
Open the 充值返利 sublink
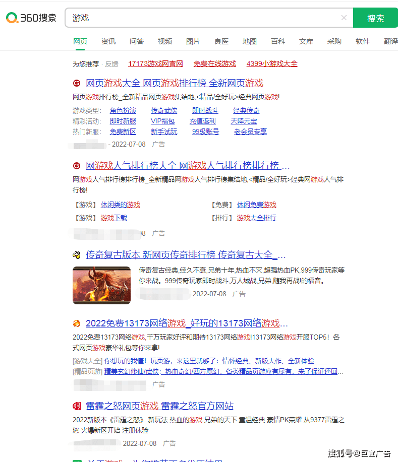pos(203,121)
